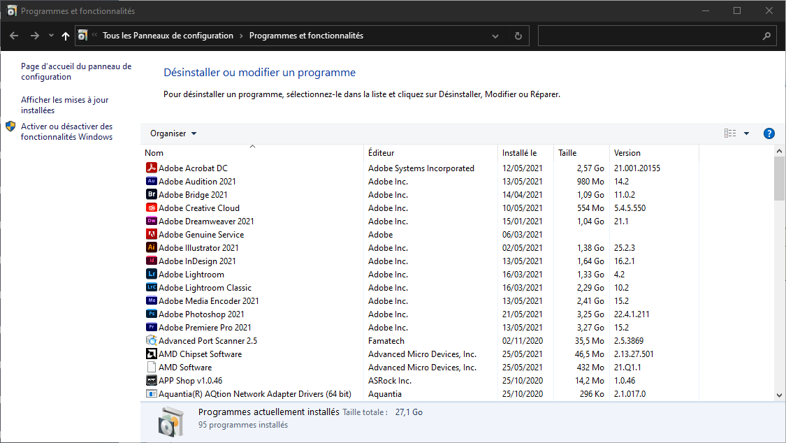This screenshot has width=786, height=443.
Task: Open Afficher les mises à jour installées
Action: [x=64, y=105]
